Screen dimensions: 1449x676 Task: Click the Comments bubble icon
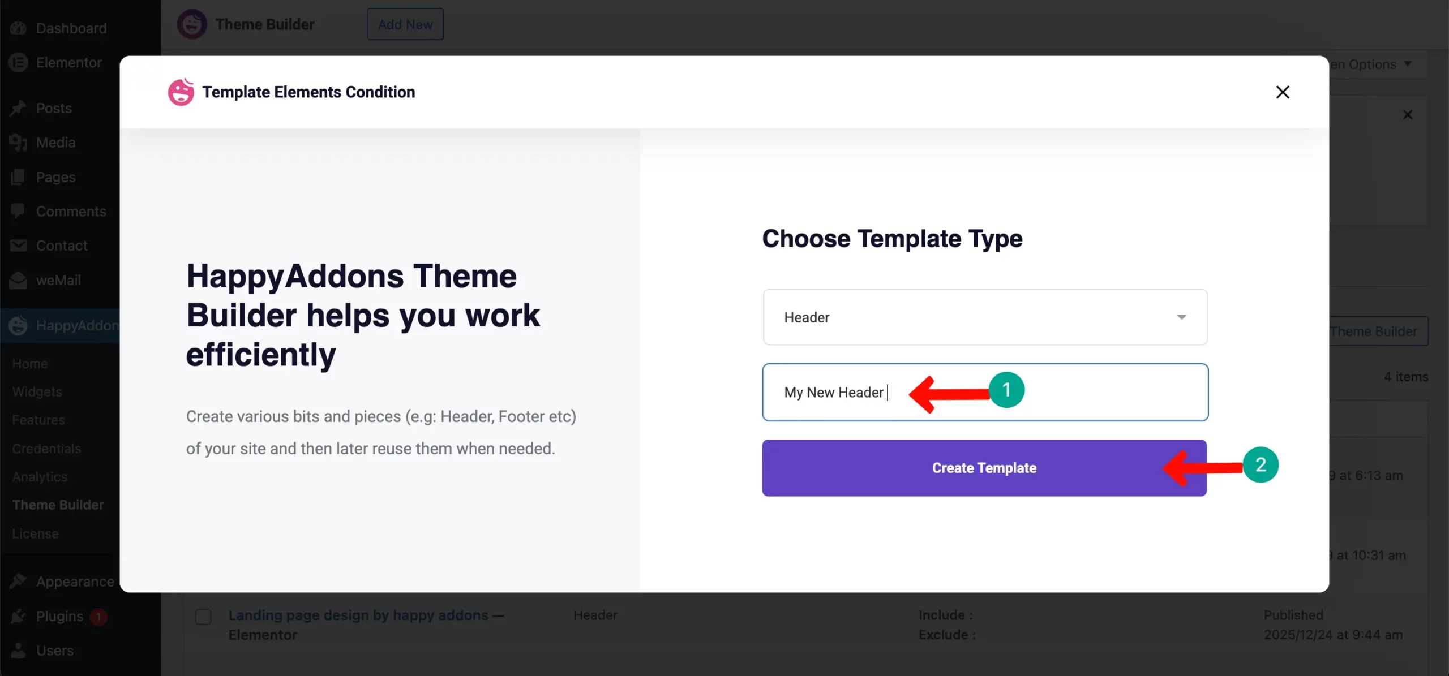19,211
